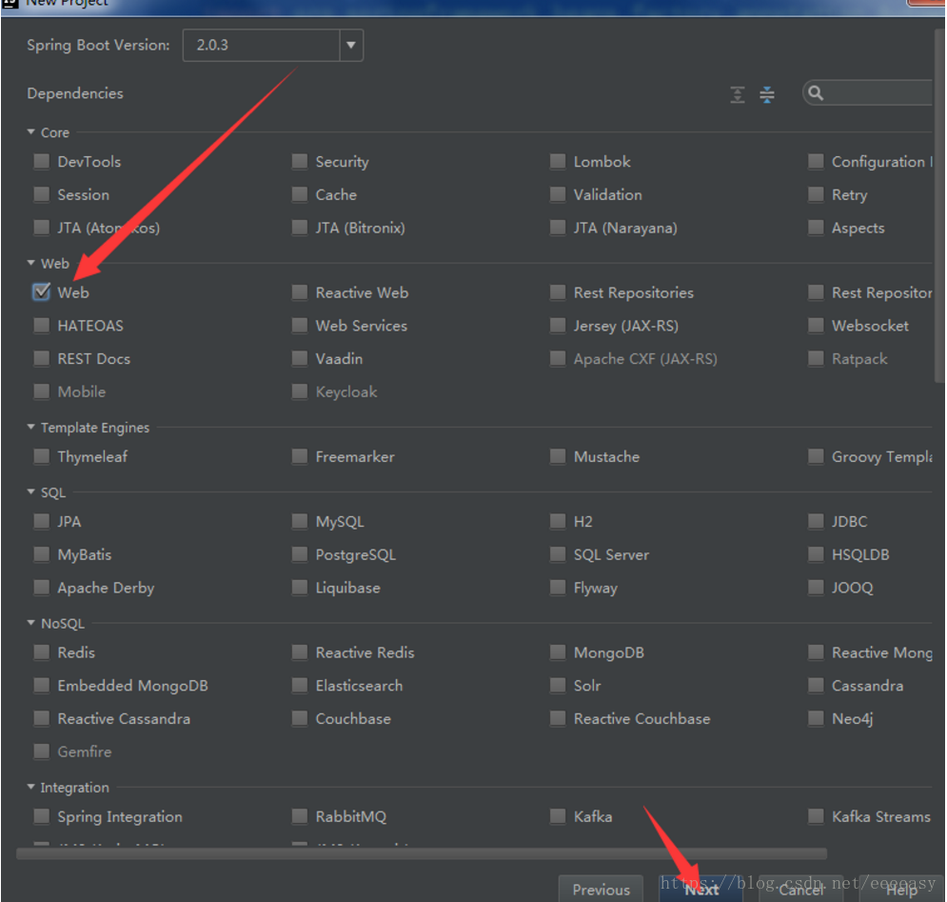Check the Cache checkbox
Image resolution: width=947 pixels, height=902 pixels.
click(300, 194)
